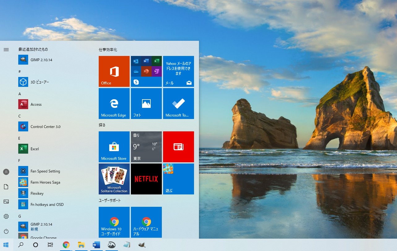Switch to Chrome in taskbar
Image resolution: width=397 pixels, height=251 pixels.
66,245
